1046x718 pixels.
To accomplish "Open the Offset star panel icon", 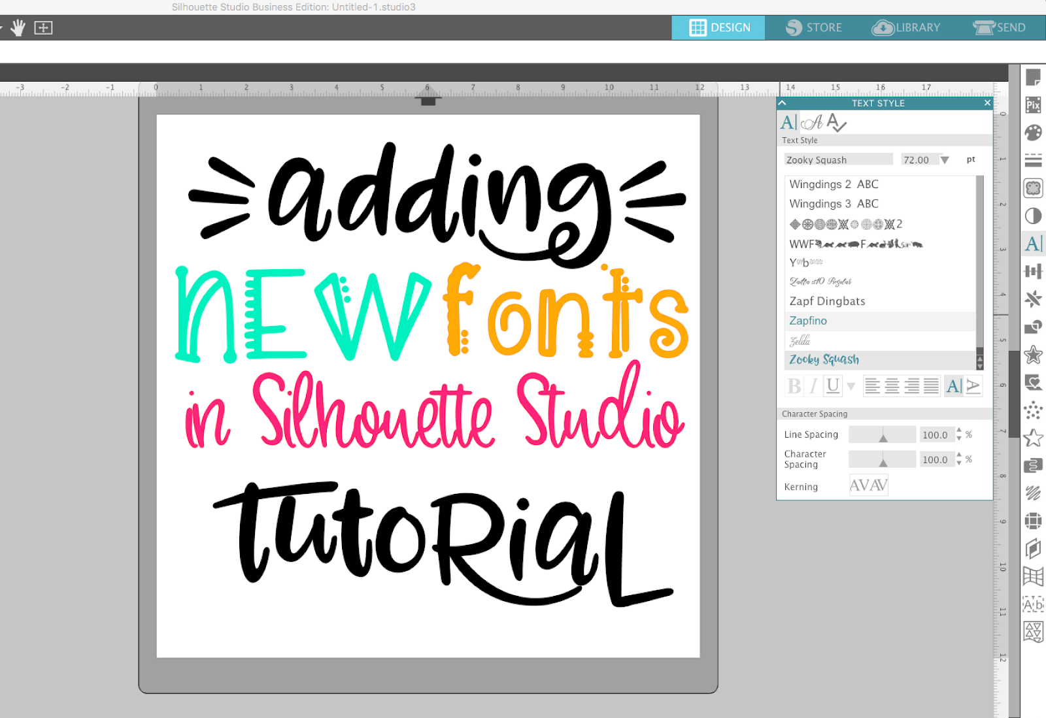I will click(x=1033, y=355).
